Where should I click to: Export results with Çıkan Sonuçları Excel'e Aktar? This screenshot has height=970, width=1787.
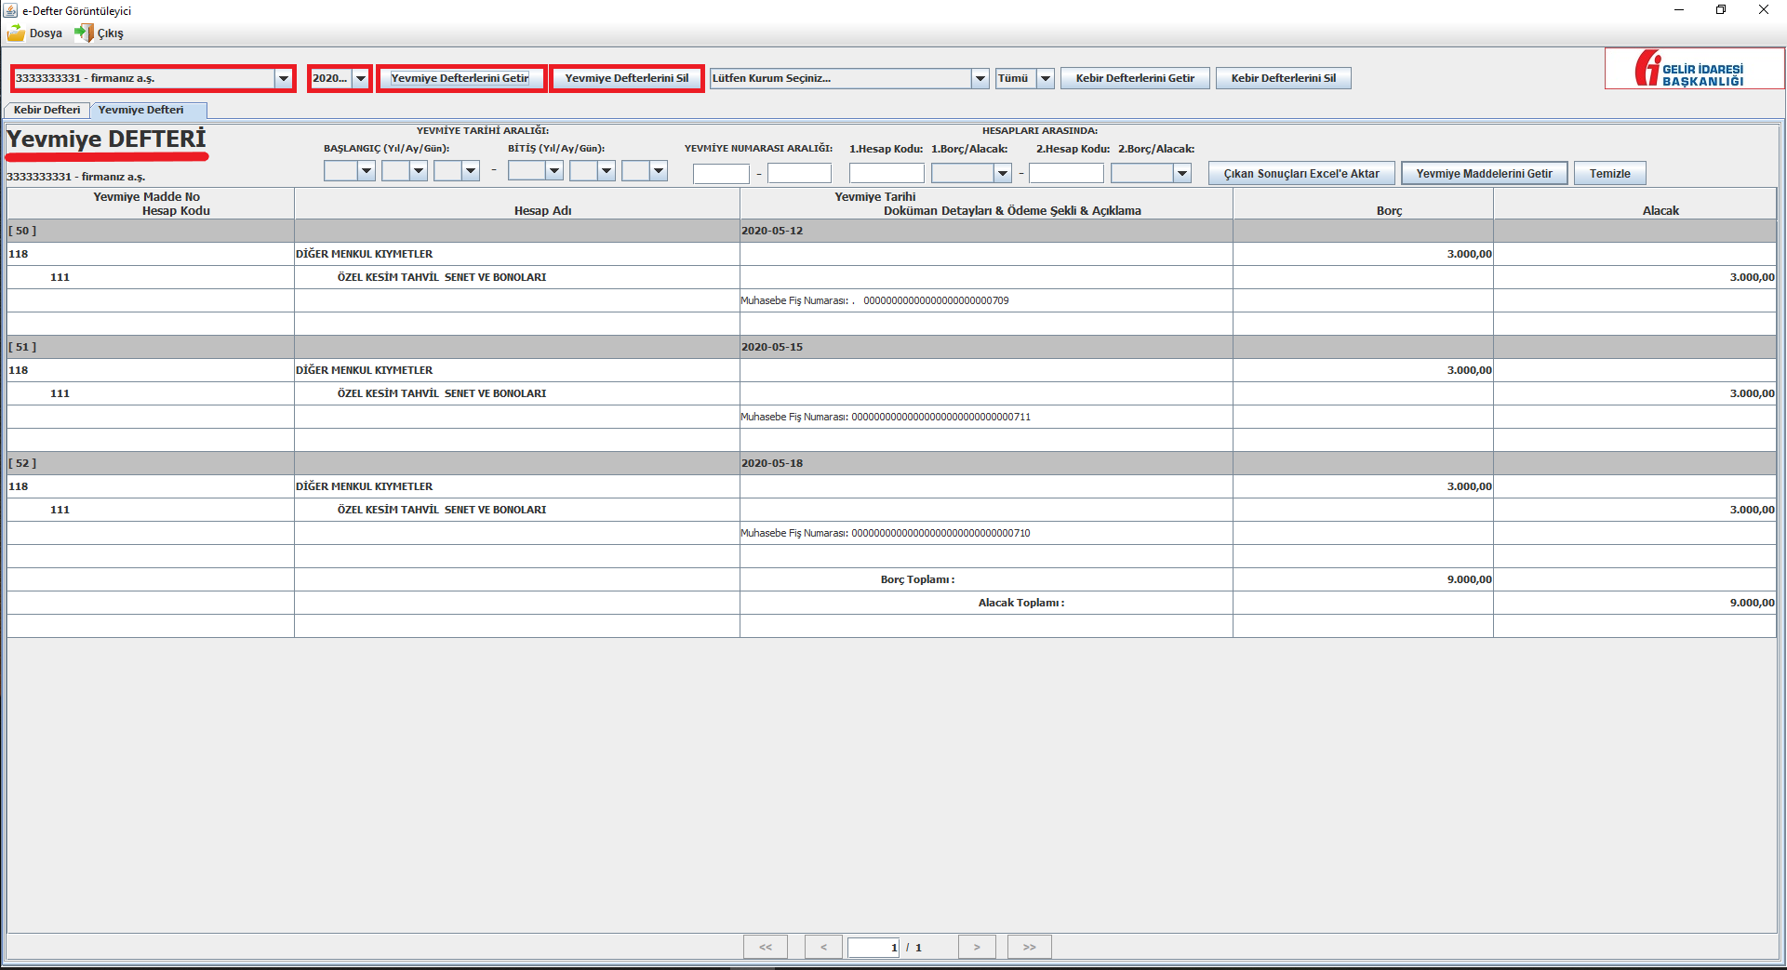[1300, 174]
